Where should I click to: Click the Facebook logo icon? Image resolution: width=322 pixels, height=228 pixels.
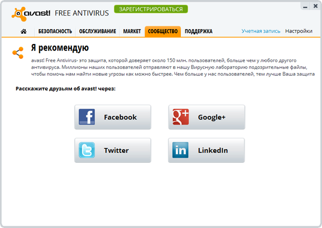[87, 117]
